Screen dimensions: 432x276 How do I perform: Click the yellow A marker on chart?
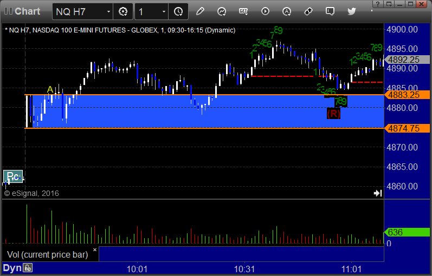50,89
